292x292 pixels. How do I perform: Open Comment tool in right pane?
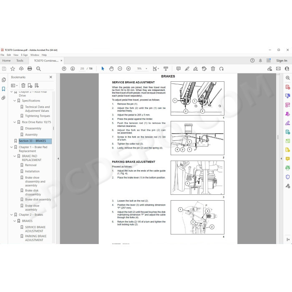tap(287, 159)
